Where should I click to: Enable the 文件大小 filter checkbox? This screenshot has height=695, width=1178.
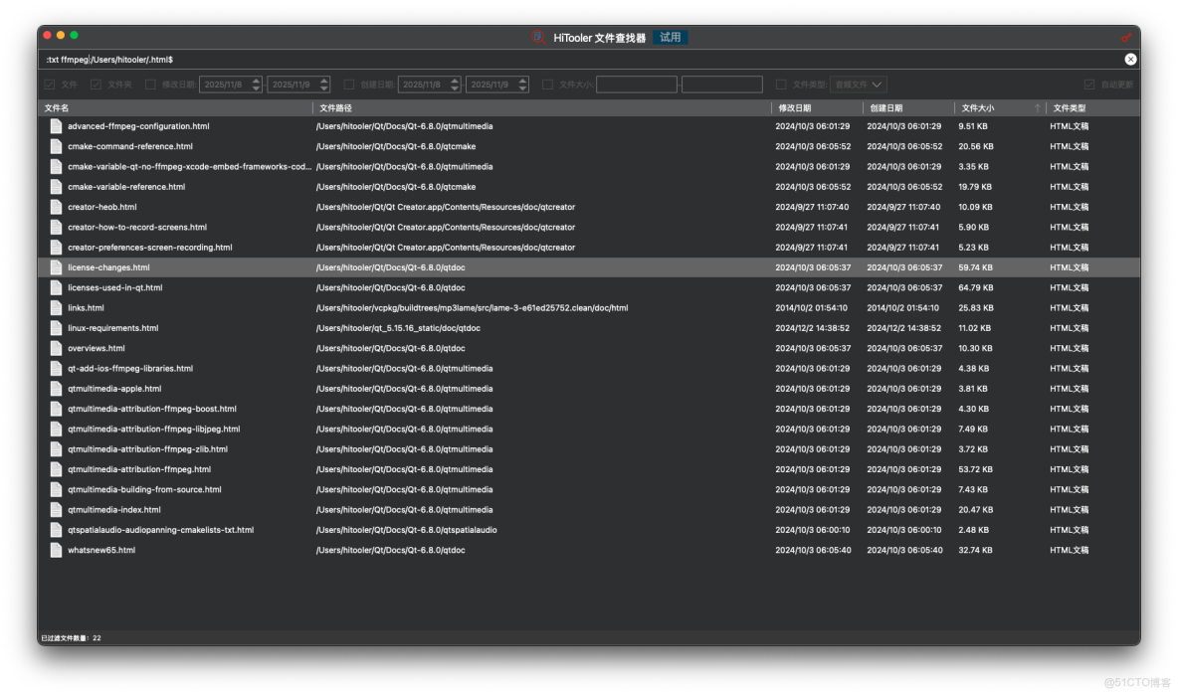[x=547, y=85]
